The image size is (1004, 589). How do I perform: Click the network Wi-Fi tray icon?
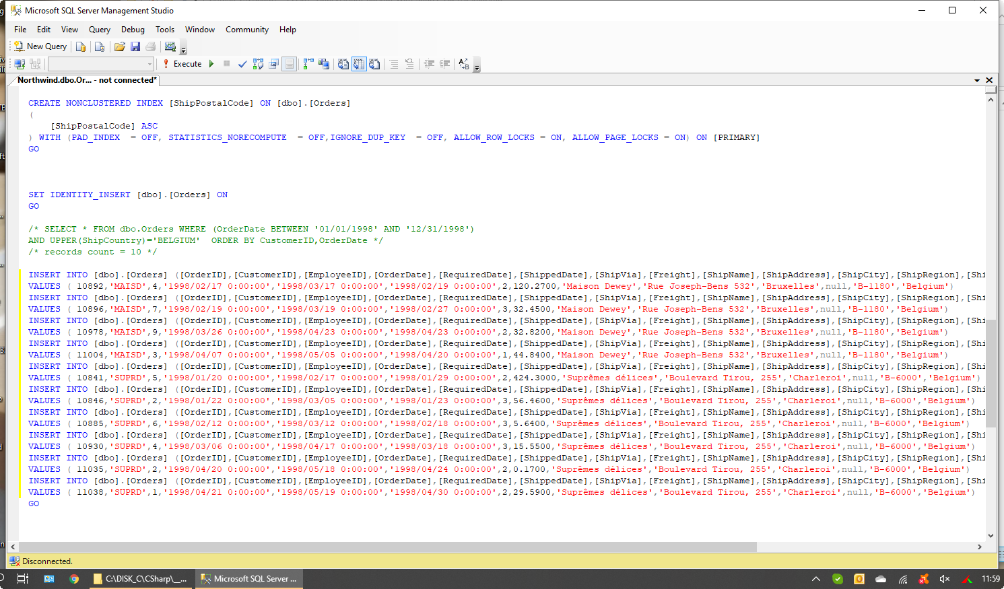(x=903, y=579)
